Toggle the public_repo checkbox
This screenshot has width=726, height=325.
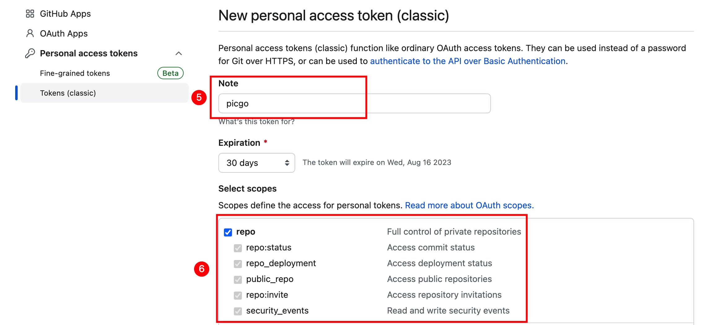click(238, 279)
